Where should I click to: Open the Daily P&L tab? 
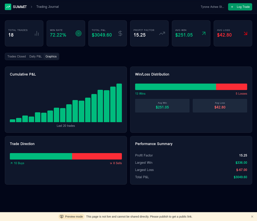pyautogui.click(x=35, y=56)
